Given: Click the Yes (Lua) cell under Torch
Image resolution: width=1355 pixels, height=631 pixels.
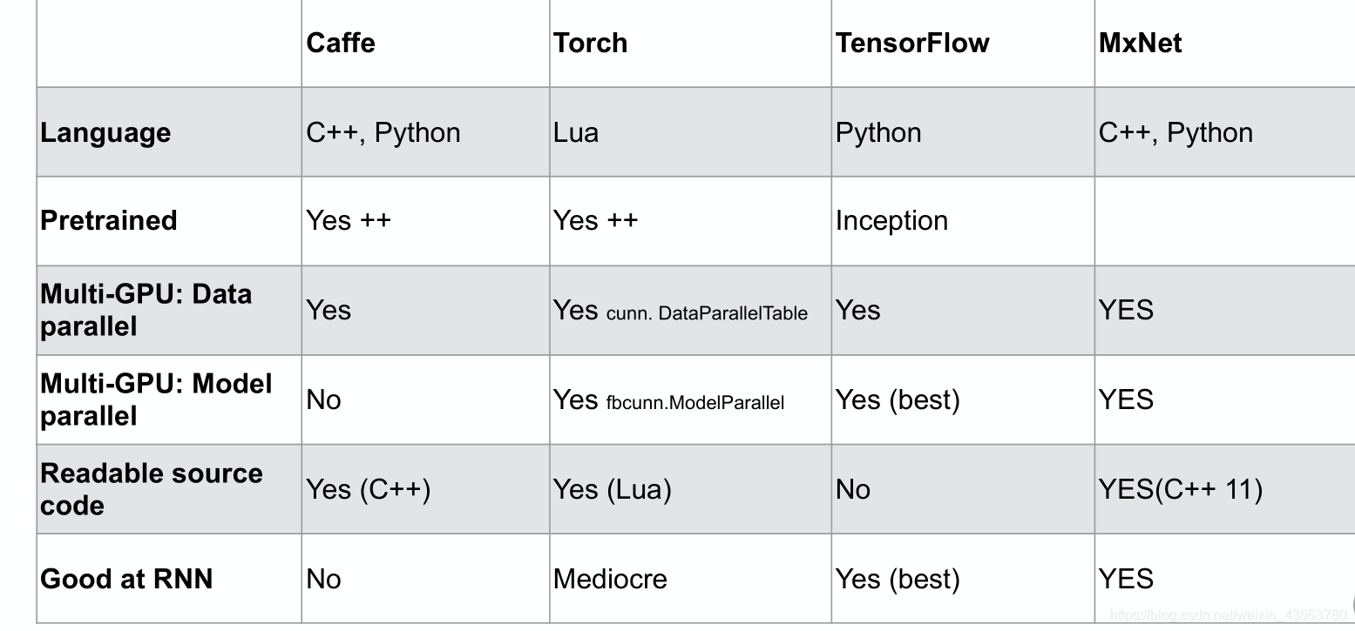Looking at the screenshot, I should [612, 489].
